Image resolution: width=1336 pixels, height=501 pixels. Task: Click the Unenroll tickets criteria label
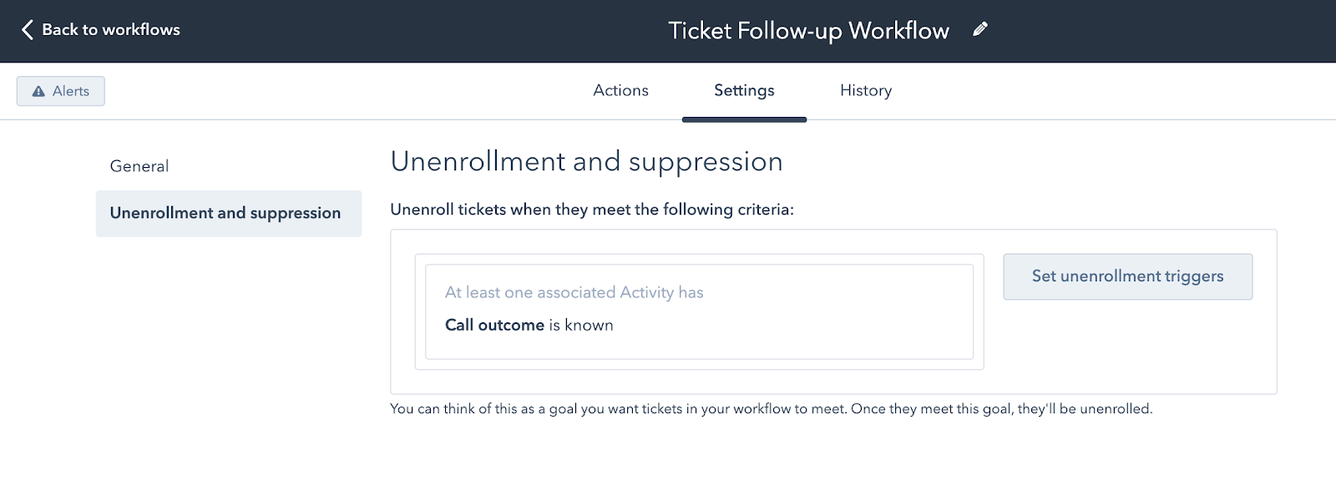click(593, 210)
